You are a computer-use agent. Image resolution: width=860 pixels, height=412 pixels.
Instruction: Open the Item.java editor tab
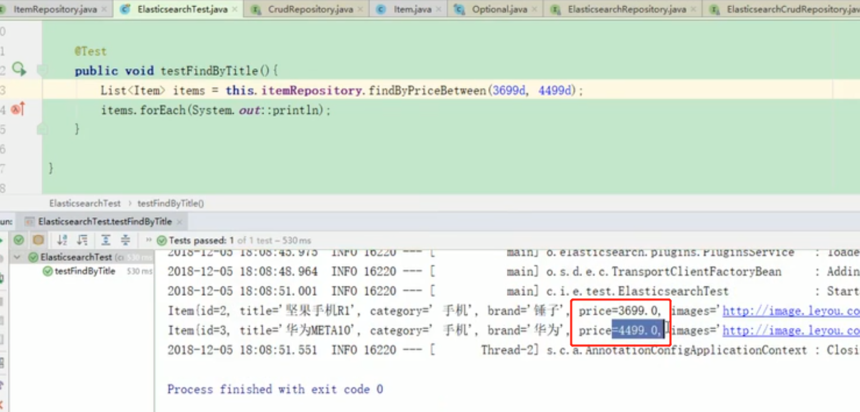click(x=412, y=9)
